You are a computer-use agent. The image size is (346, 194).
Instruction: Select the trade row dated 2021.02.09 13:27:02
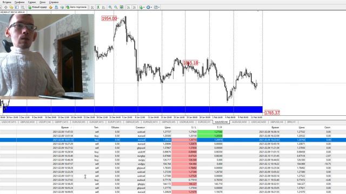pyautogui.click(x=173, y=180)
